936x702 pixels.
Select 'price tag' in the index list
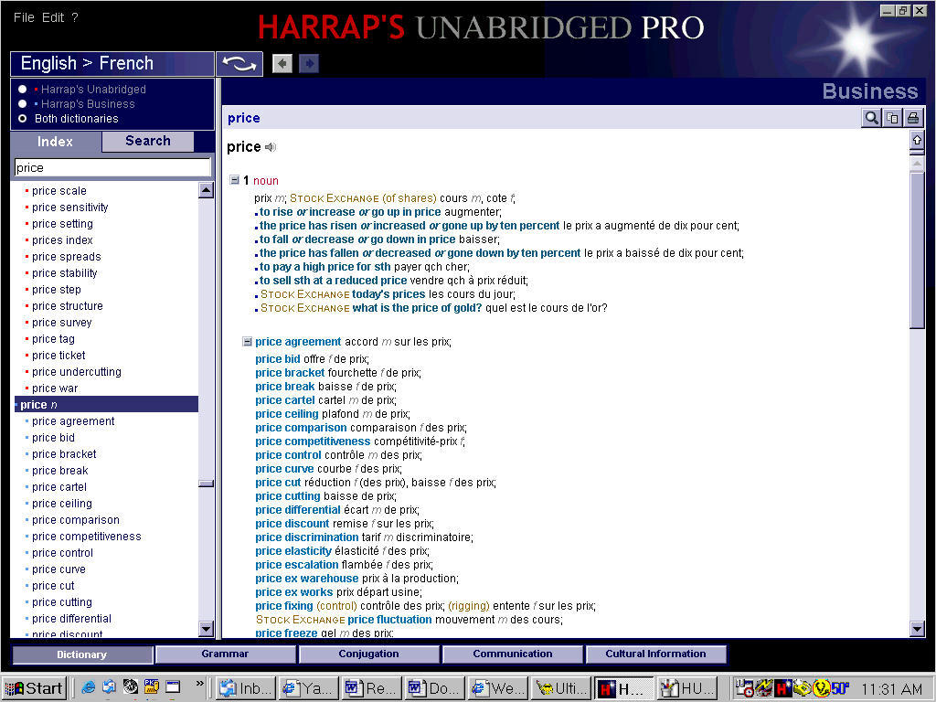53,339
